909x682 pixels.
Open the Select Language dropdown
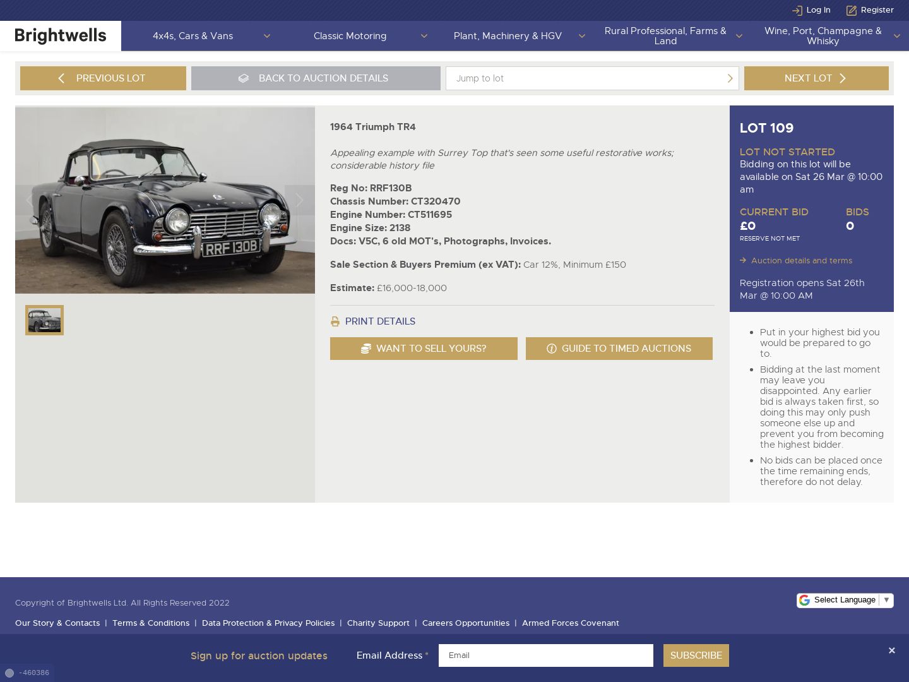click(845, 600)
